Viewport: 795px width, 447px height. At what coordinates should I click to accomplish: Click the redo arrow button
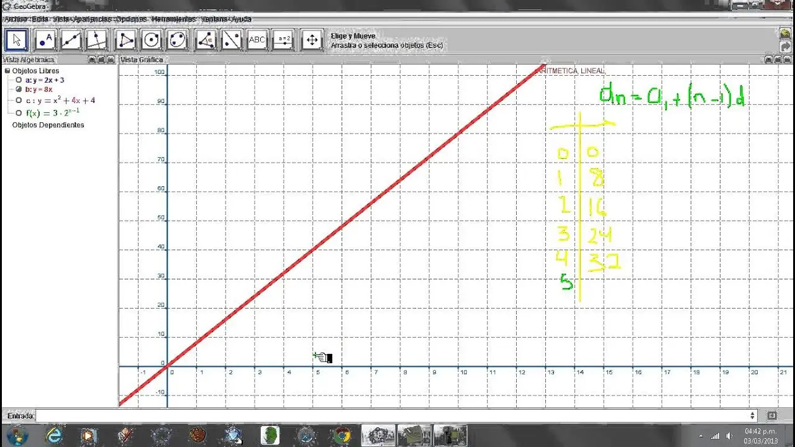click(785, 47)
